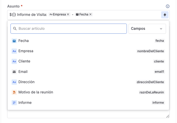The width and height of the screenshot is (177, 123).
Task: Click the Campos dropdown chevron arrow
Action: point(161,29)
